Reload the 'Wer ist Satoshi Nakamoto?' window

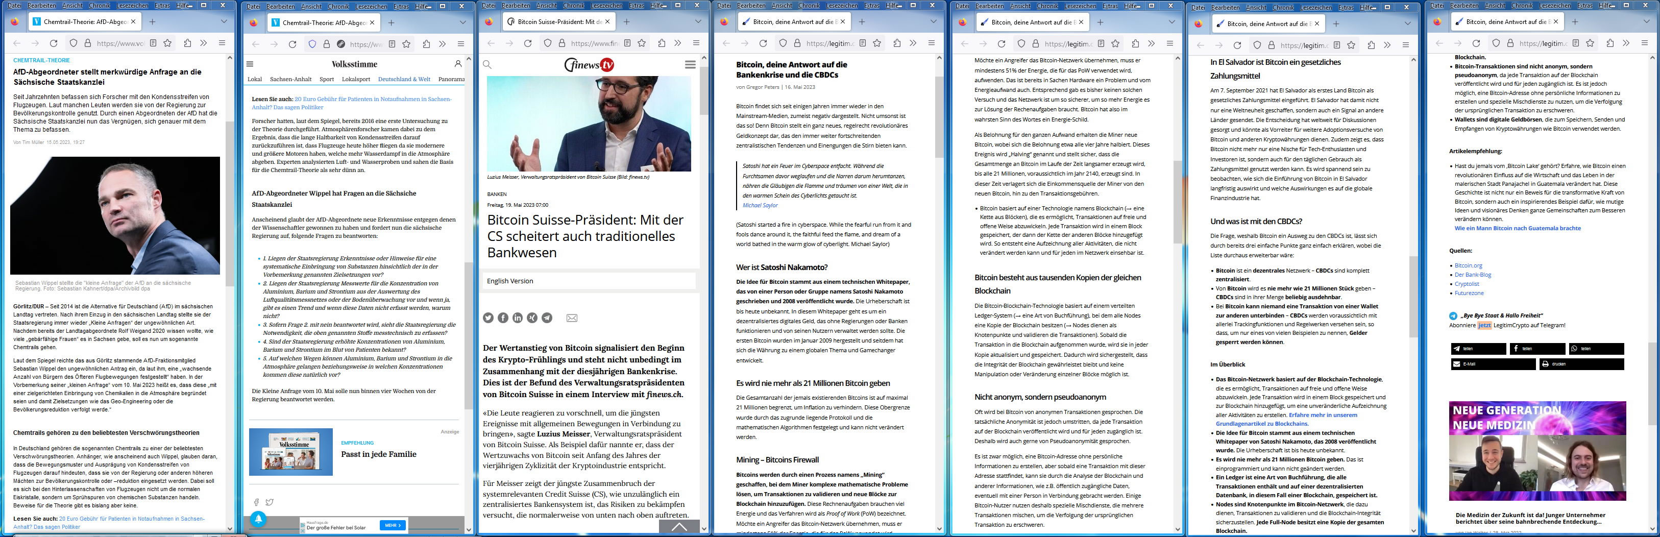[x=763, y=43]
